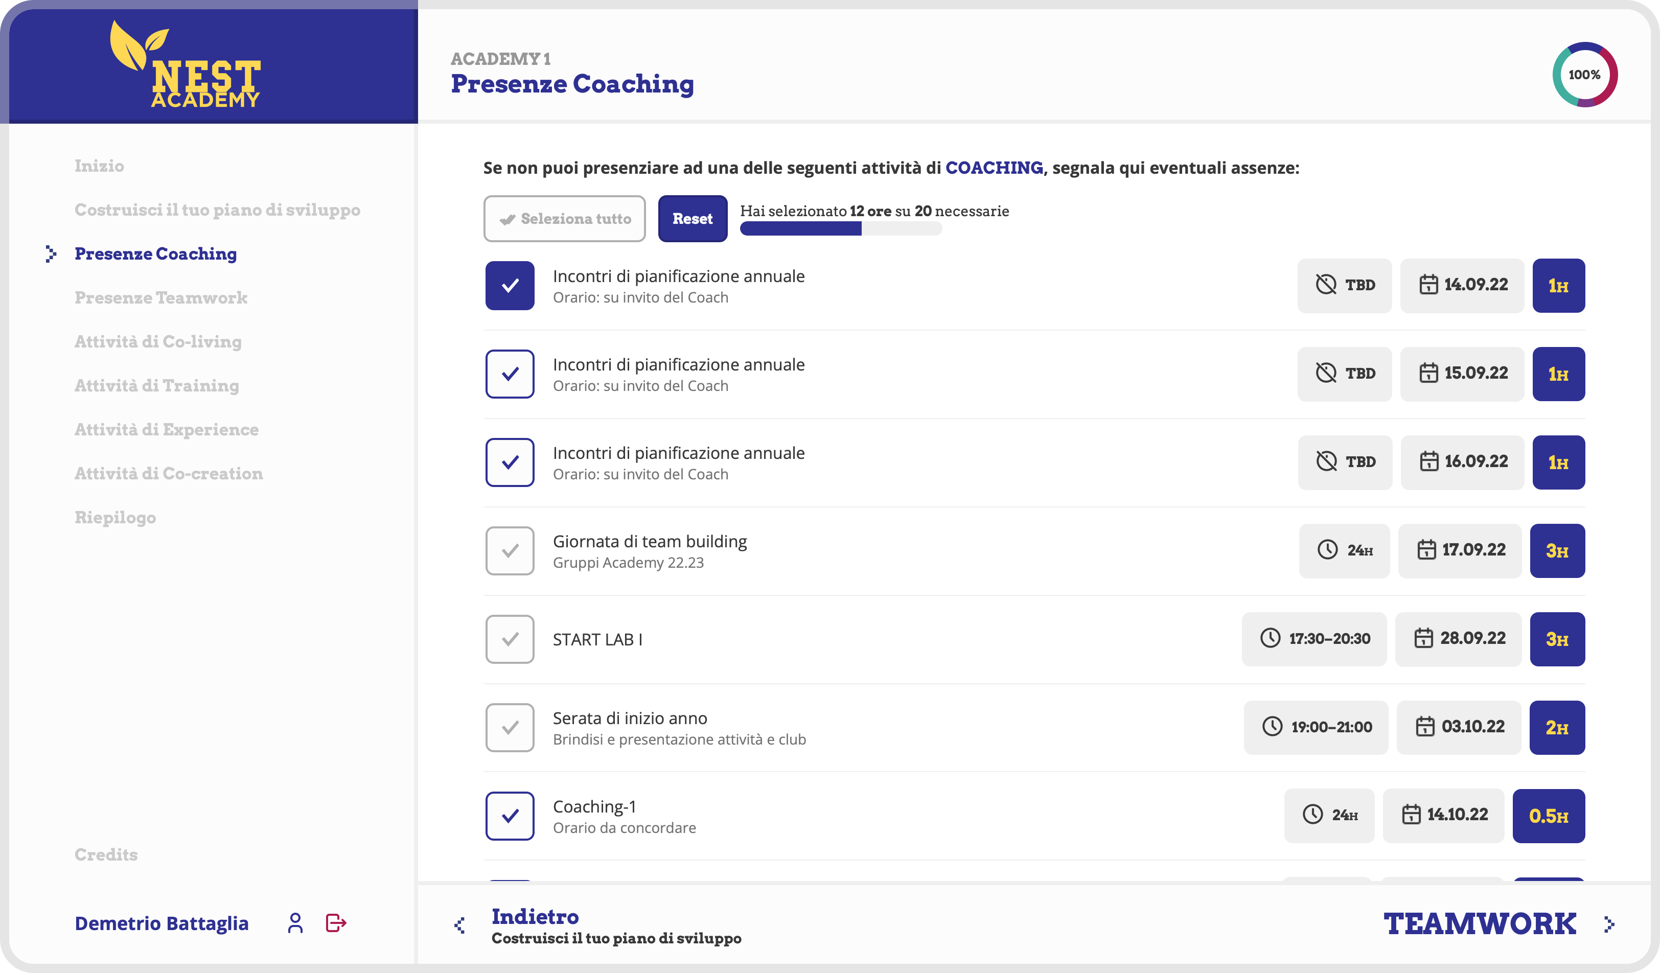Click Seleziona tutto to select all activities
The image size is (1660, 973).
(564, 219)
